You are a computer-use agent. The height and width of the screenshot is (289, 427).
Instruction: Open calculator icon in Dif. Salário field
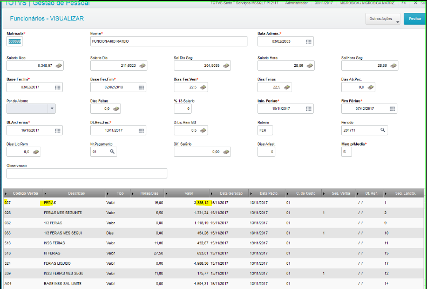click(226, 152)
